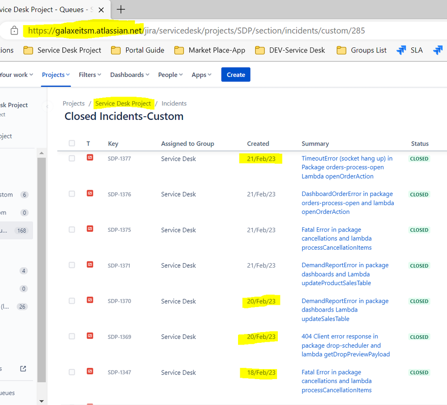Open the Service Desk Project breadcrumb link

click(x=123, y=103)
